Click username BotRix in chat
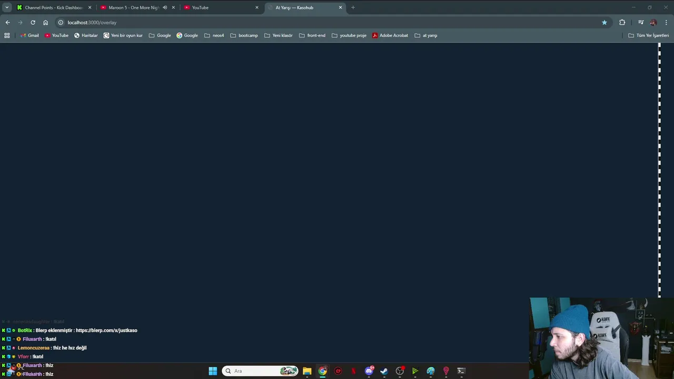674x379 pixels. 25,331
